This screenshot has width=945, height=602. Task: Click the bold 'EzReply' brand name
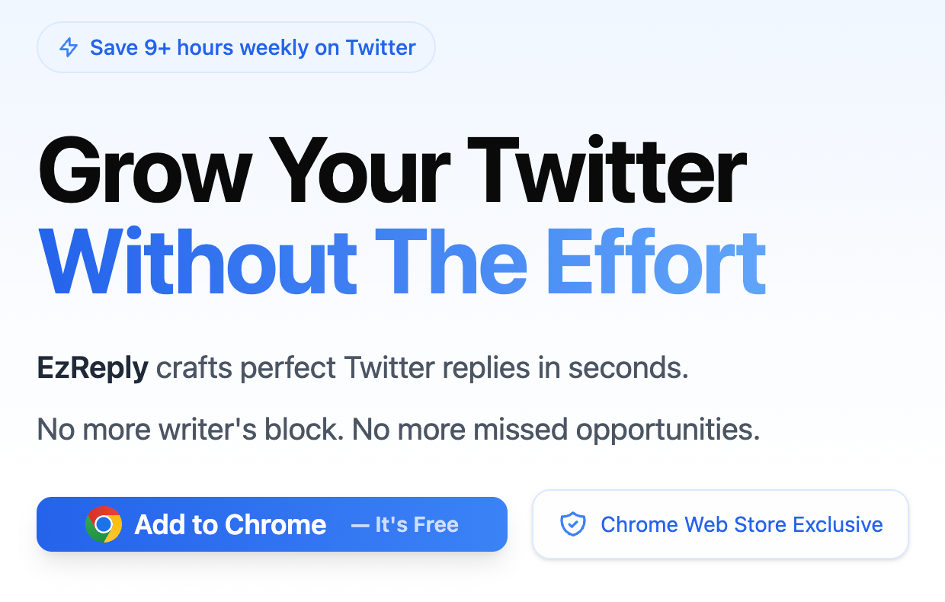pos(93,369)
